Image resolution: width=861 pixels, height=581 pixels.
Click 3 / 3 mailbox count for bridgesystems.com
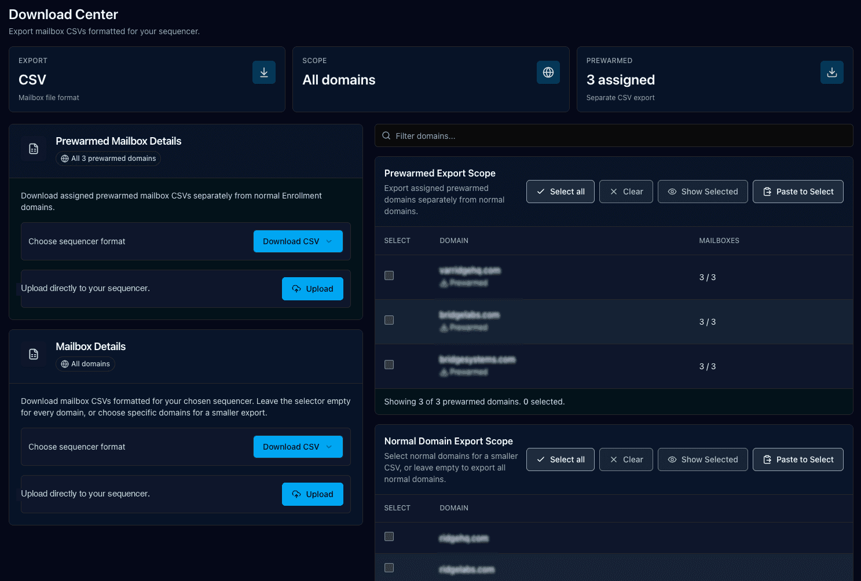pyautogui.click(x=708, y=366)
